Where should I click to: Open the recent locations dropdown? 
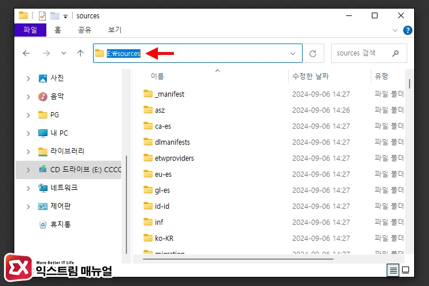point(63,53)
